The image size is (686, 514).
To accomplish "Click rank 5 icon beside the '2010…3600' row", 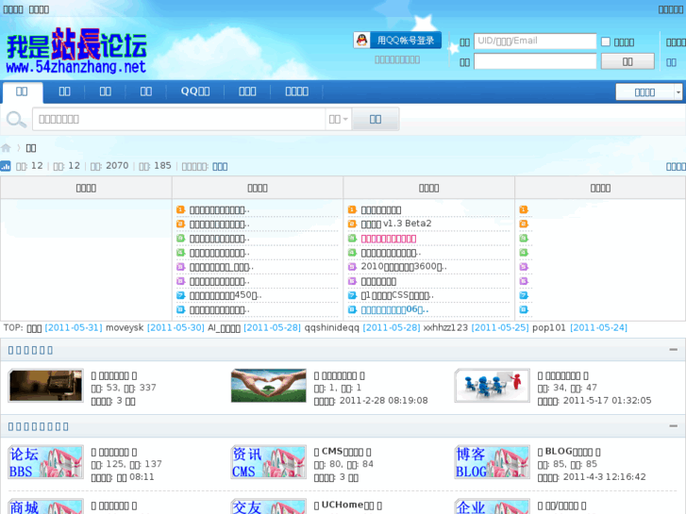I will pos(352,267).
